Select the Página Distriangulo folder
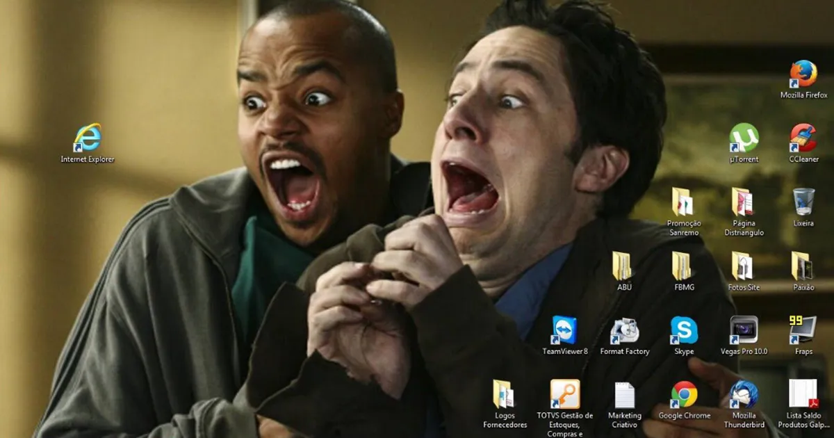The height and width of the screenshot is (438, 834). click(744, 212)
